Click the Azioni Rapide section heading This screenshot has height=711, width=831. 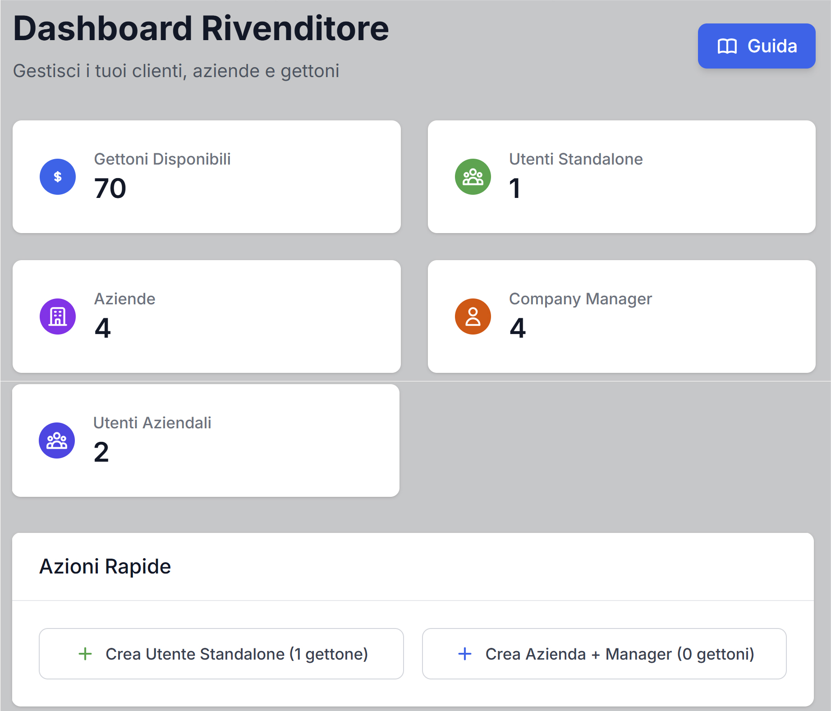tap(105, 567)
